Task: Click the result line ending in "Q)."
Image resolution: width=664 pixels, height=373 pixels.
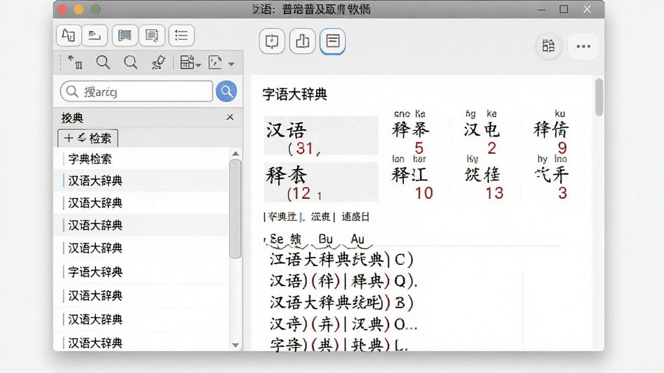Action: [x=344, y=281]
